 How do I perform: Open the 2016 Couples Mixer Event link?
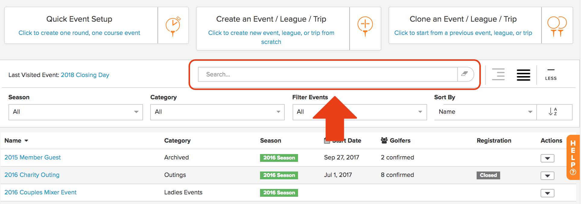pyautogui.click(x=40, y=192)
